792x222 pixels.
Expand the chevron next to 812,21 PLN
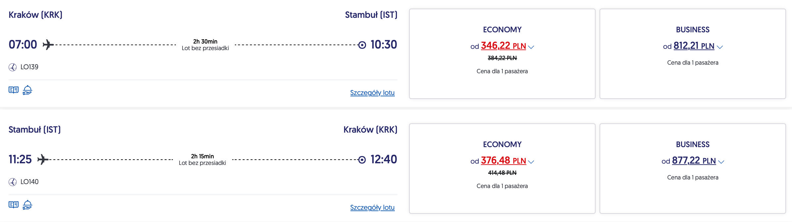point(720,47)
